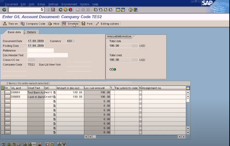Click the G/L acct cell 200004

pyautogui.click(x=19, y=92)
